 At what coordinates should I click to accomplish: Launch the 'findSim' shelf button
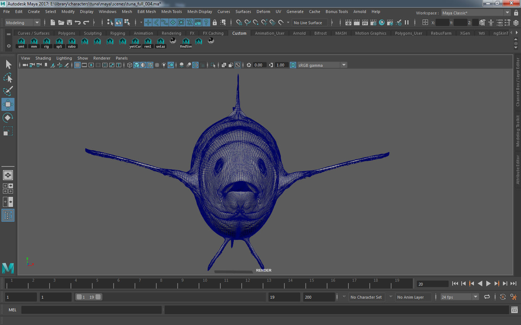(x=186, y=43)
